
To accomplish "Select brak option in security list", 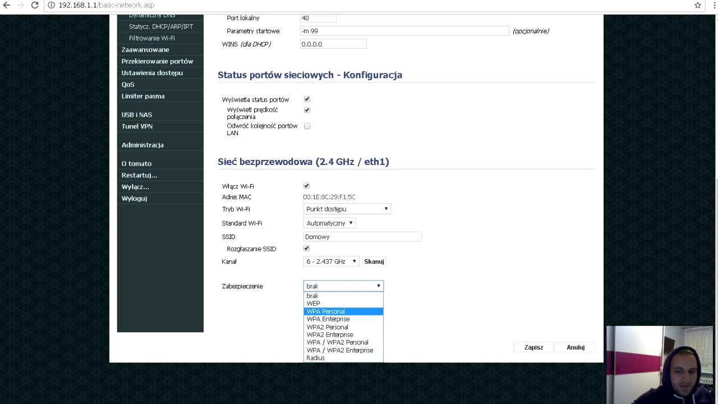I will (343, 296).
